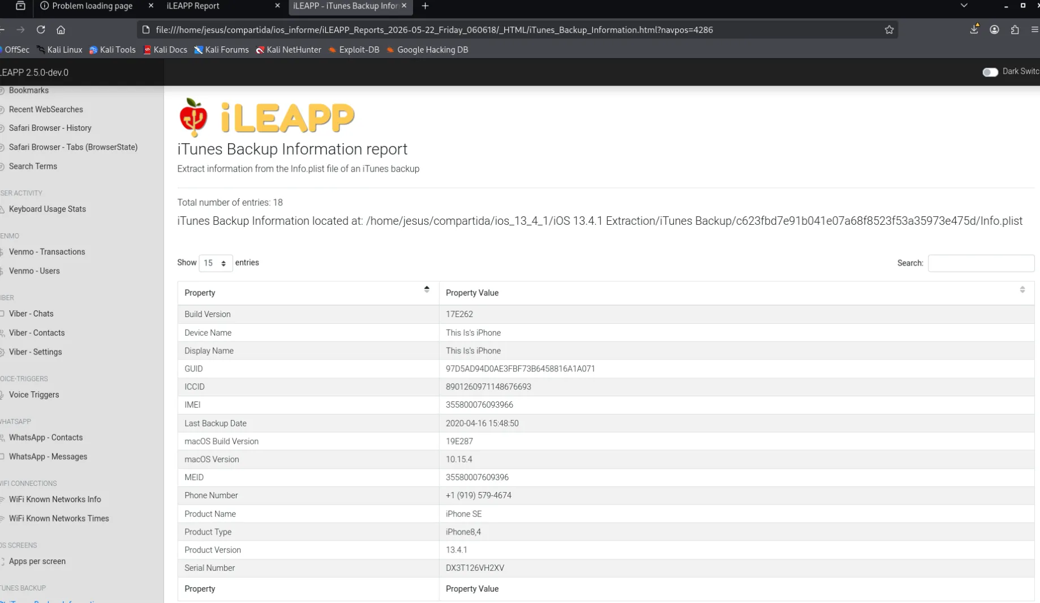Open the extensions menu
The height and width of the screenshot is (603, 1040).
point(1015,29)
